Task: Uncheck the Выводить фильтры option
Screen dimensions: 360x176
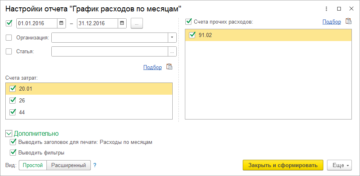Action: [x=13, y=153]
